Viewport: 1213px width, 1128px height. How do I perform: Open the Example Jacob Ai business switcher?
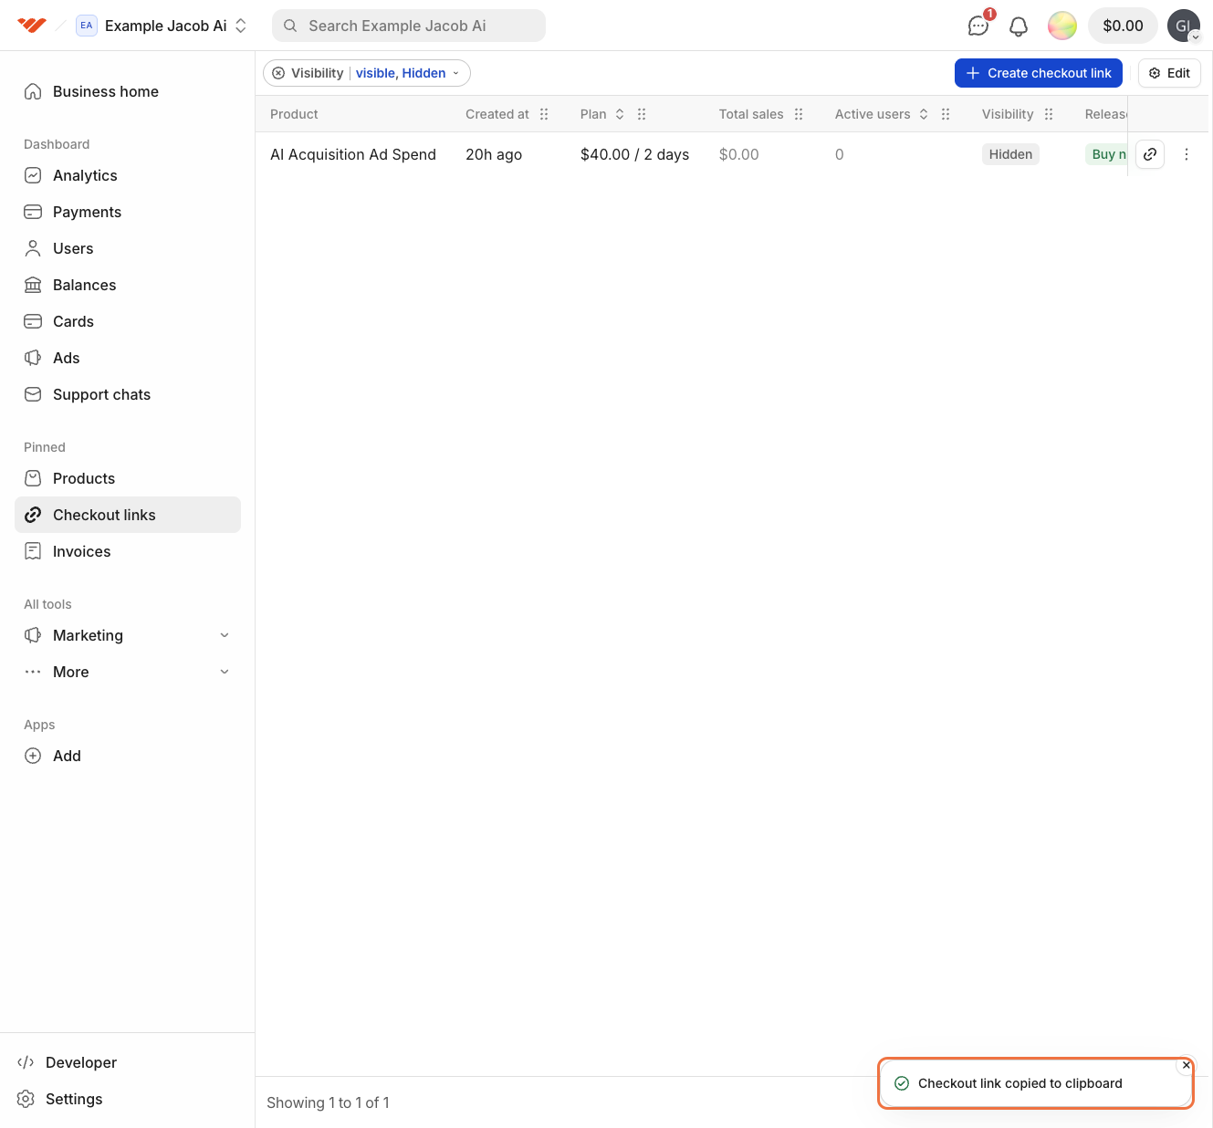coord(162,26)
